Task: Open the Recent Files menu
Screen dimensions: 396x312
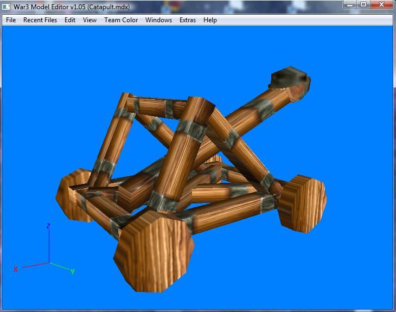Action: 40,20
